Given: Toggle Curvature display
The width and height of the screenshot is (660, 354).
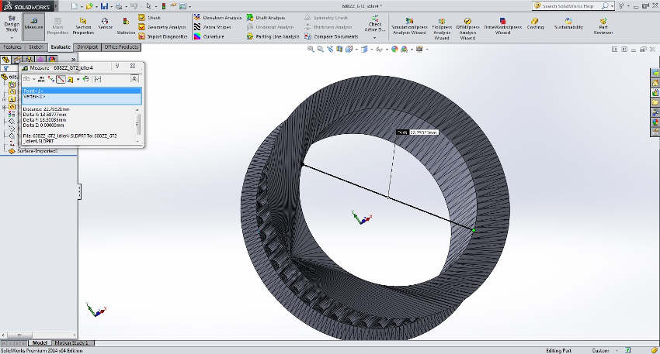Looking at the screenshot, I should tap(209, 36).
